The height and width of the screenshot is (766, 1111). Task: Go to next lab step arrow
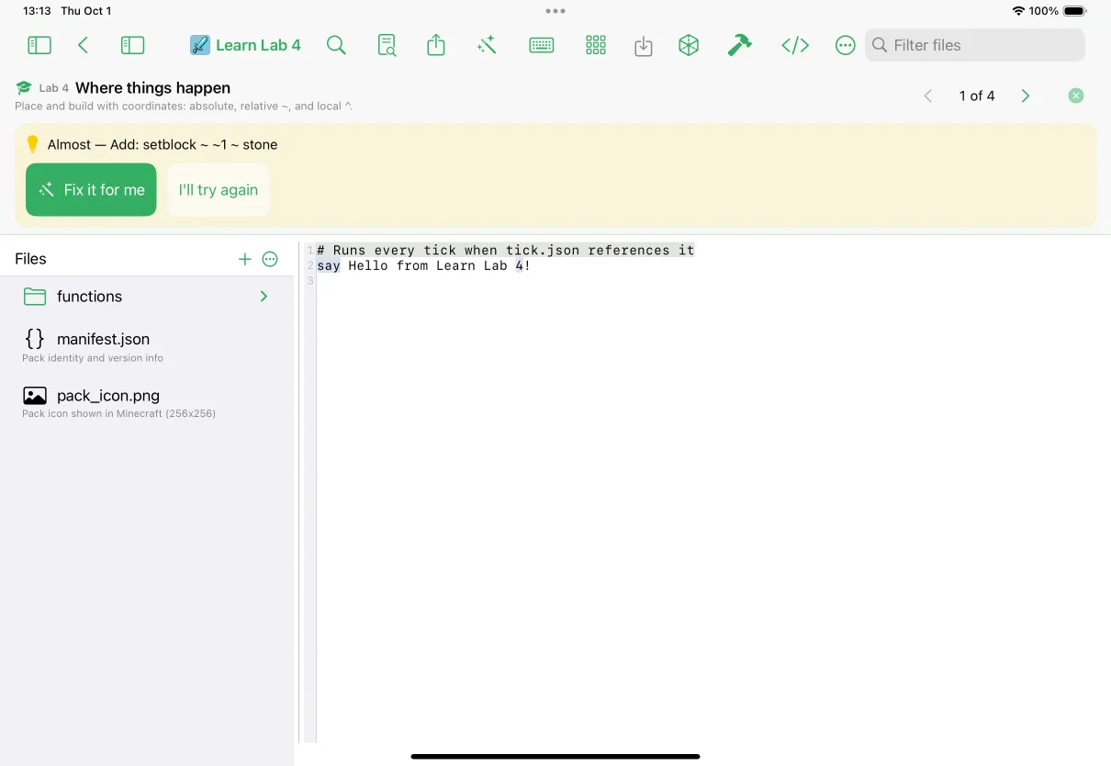pos(1026,96)
